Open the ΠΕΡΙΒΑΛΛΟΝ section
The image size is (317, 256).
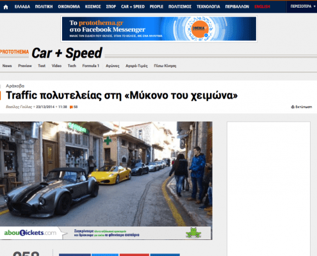pos(237,6)
